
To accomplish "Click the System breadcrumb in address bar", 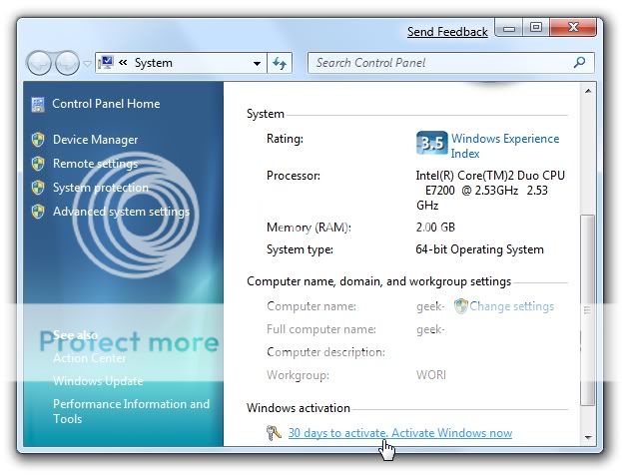I will 154,63.
